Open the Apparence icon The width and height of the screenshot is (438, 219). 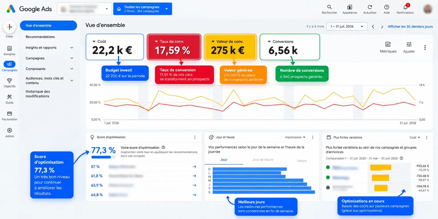[350, 7]
